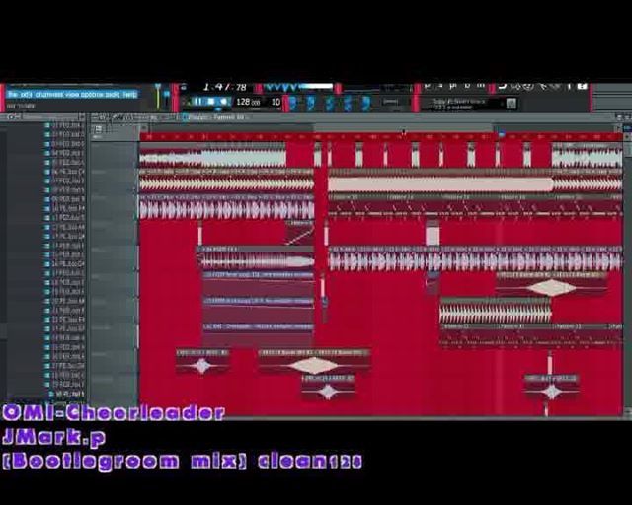
Task: Click the blue playhead marker on the ruler
Action: coord(502,134)
